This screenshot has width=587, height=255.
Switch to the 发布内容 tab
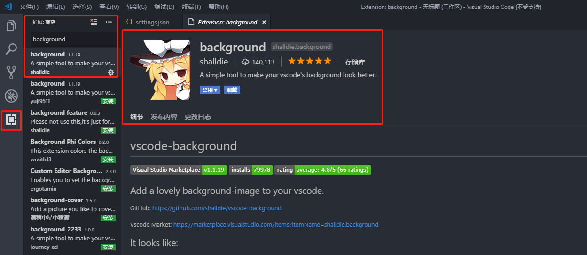tap(164, 117)
